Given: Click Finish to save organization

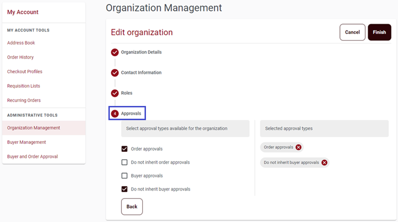Looking at the screenshot, I should [x=380, y=32].
